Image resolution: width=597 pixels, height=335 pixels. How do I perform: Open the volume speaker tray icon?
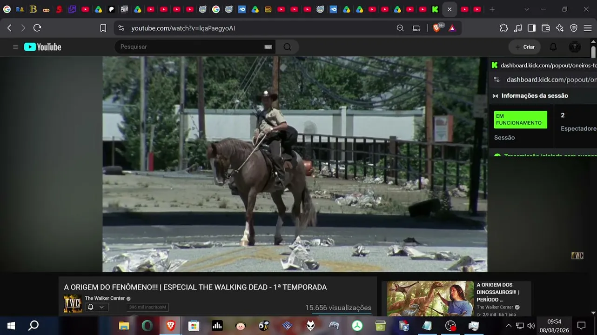coord(531,326)
